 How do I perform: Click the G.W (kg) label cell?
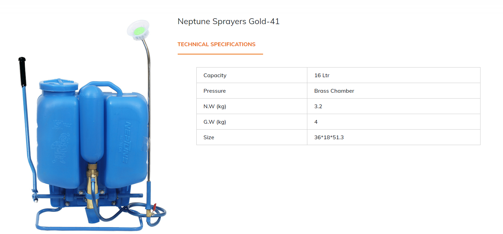[214, 122]
